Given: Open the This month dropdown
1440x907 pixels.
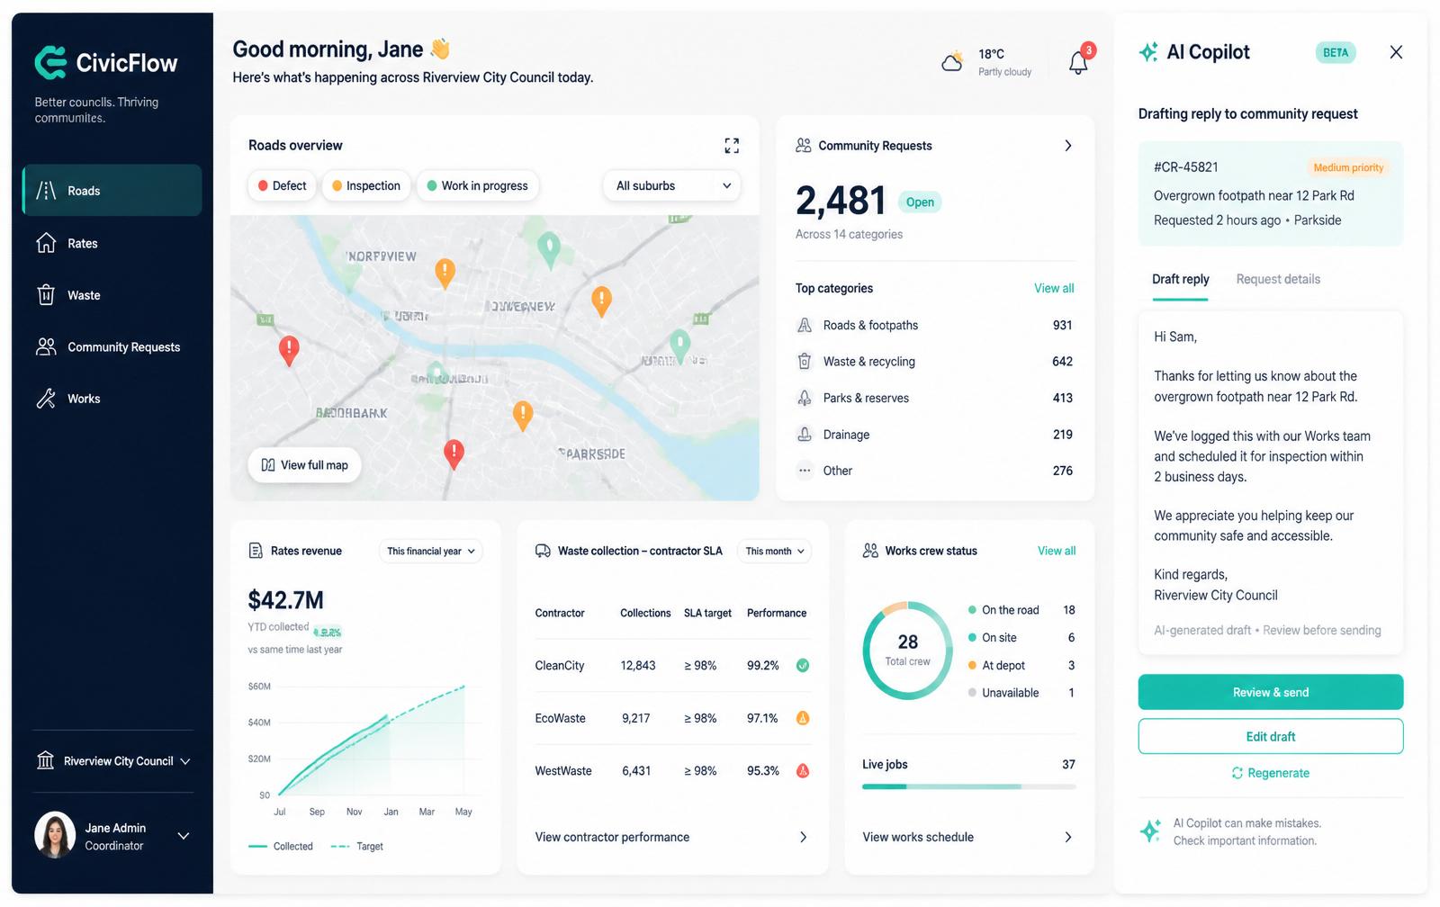Looking at the screenshot, I should pyautogui.click(x=774, y=551).
